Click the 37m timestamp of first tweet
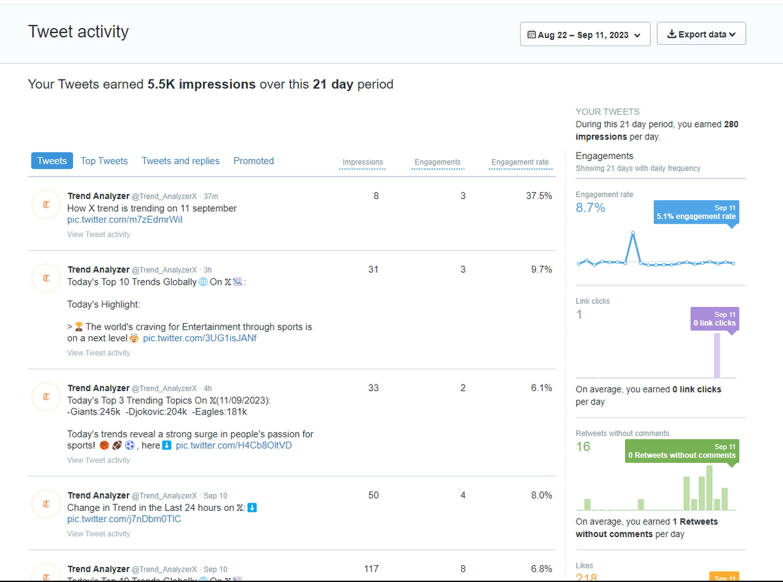The width and height of the screenshot is (783, 582). coord(211,197)
